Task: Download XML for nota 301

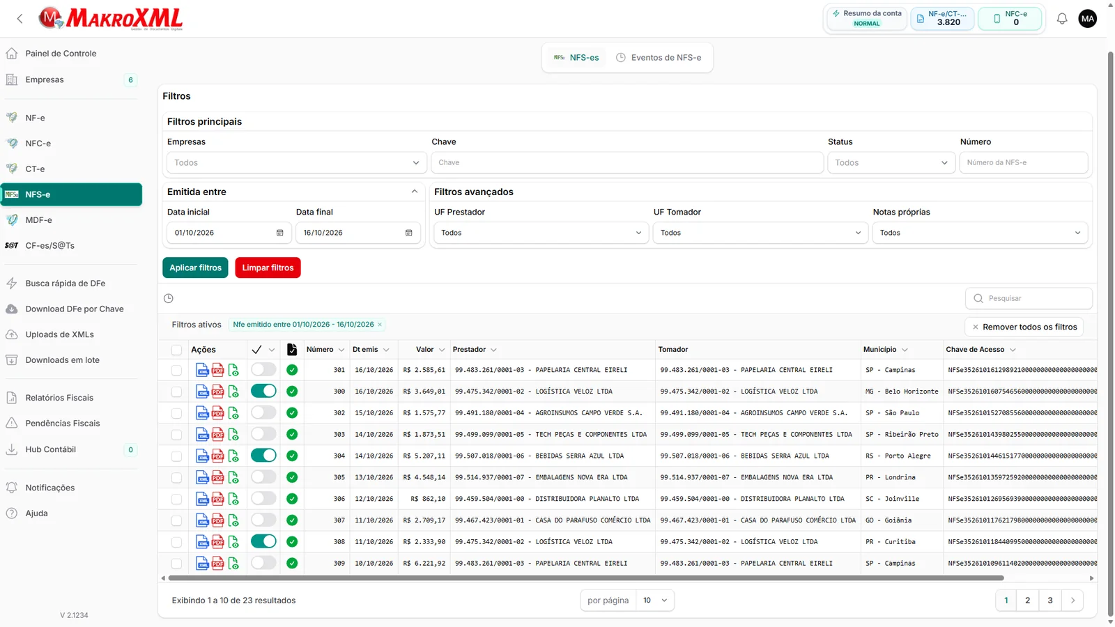Action: click(x=202, y=370)
